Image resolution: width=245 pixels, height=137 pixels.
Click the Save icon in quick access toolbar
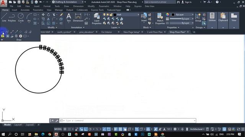[19, 2]
